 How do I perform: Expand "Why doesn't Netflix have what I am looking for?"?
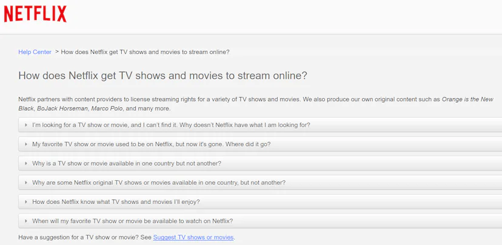[x=260, y=125]
